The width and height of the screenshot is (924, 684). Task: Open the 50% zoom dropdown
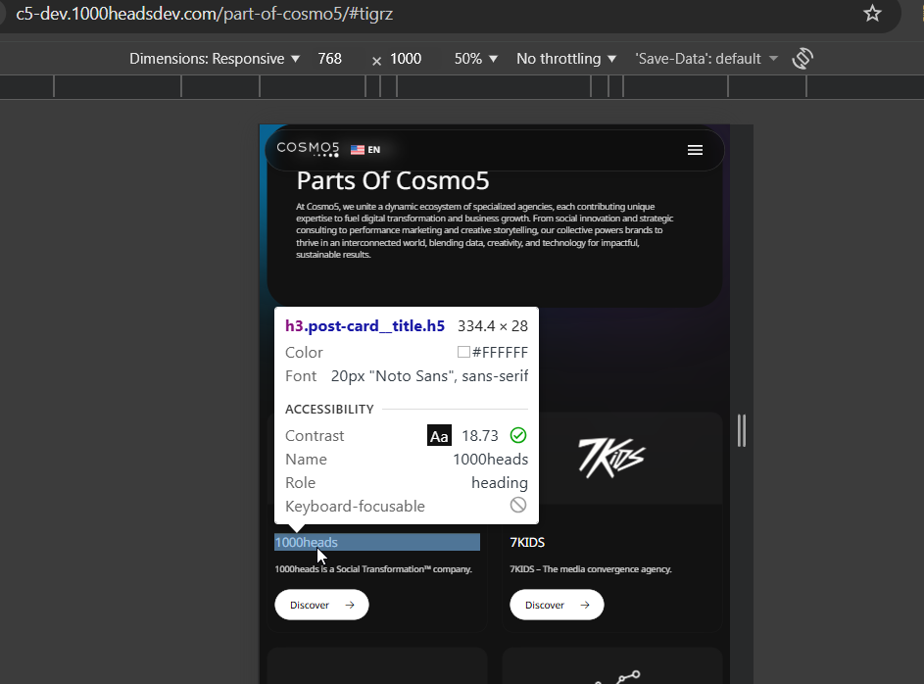coord(475,59)
